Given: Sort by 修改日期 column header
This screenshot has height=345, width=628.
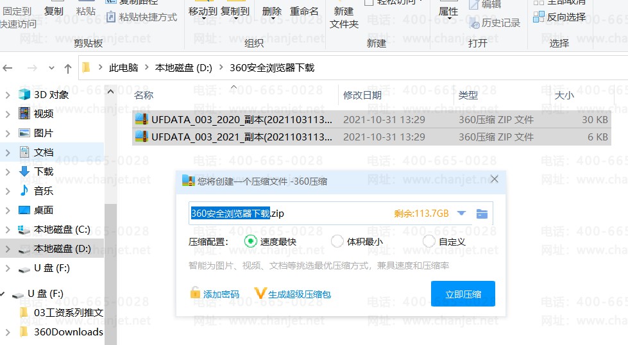Looking at the screenshot, I should tap(362, 95).
